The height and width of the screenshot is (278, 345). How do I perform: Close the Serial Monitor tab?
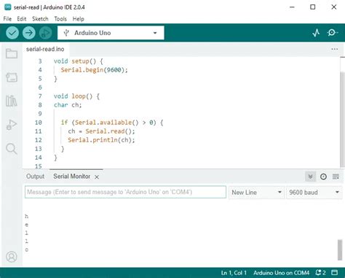click(97, 177)
